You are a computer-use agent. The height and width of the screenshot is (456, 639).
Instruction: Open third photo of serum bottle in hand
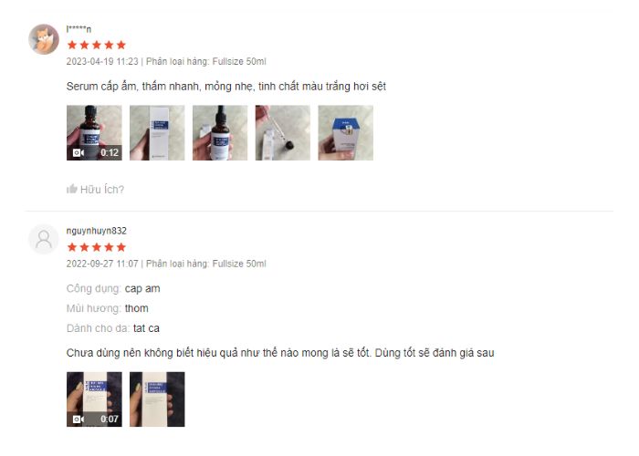(x=220, y=133)
